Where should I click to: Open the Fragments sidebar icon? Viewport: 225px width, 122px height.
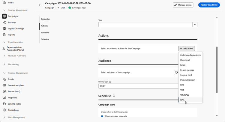(4, 98)
